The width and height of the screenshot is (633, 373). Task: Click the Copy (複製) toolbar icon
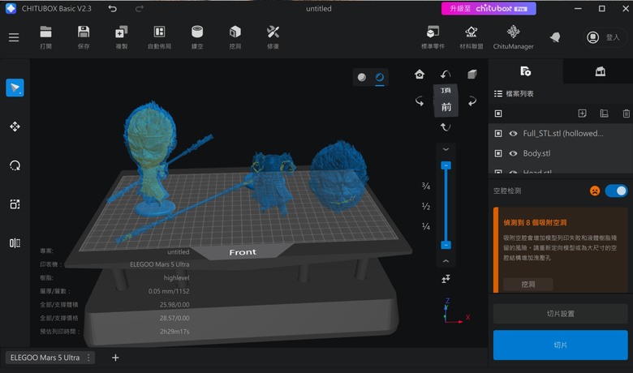pos(122,37)
